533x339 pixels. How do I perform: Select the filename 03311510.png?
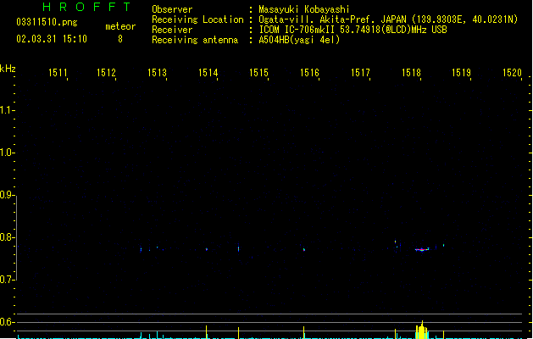point(47,22)
